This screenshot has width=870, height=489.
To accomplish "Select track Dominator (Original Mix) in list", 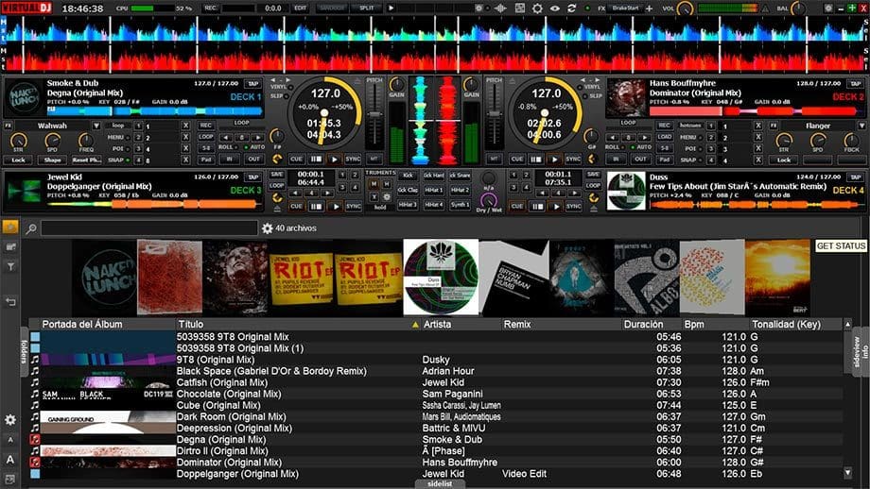I will point(436,463).
